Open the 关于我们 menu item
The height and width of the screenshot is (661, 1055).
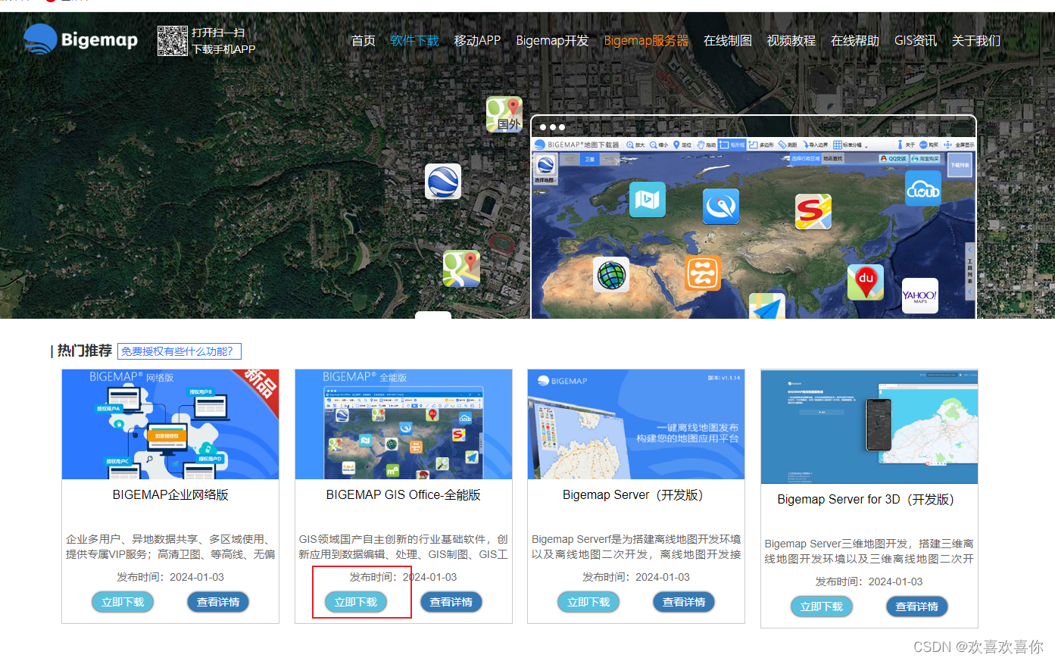(976, 41)
